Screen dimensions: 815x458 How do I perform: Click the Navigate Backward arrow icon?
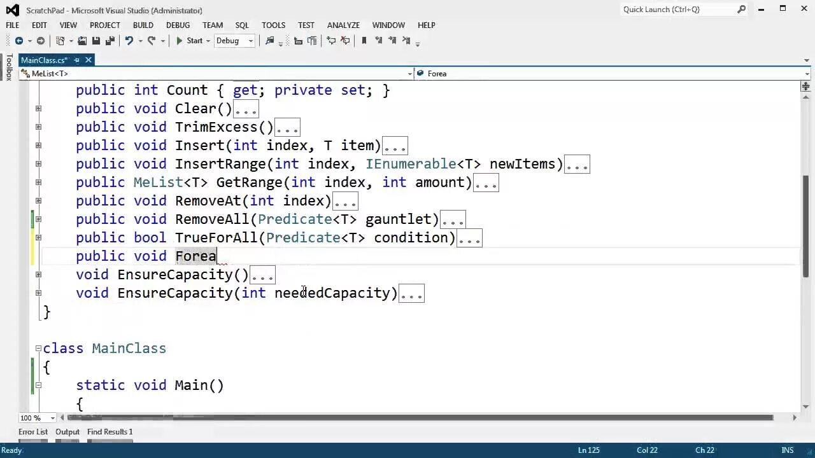click(x=18, y=41)
